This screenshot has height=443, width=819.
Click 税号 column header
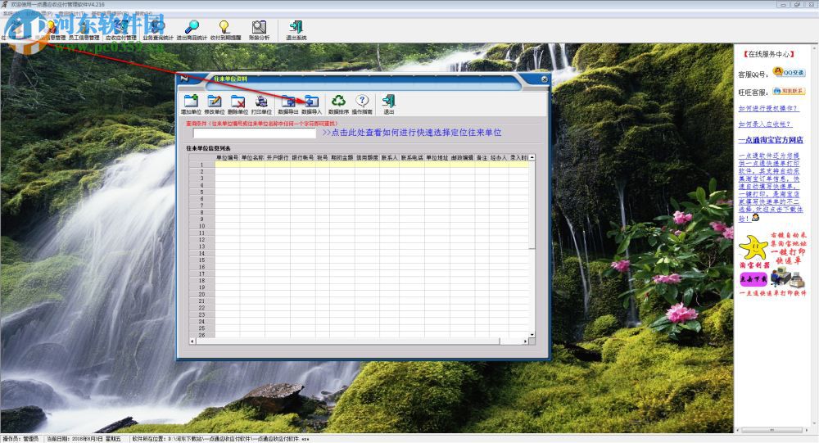(x=322, y=157)
